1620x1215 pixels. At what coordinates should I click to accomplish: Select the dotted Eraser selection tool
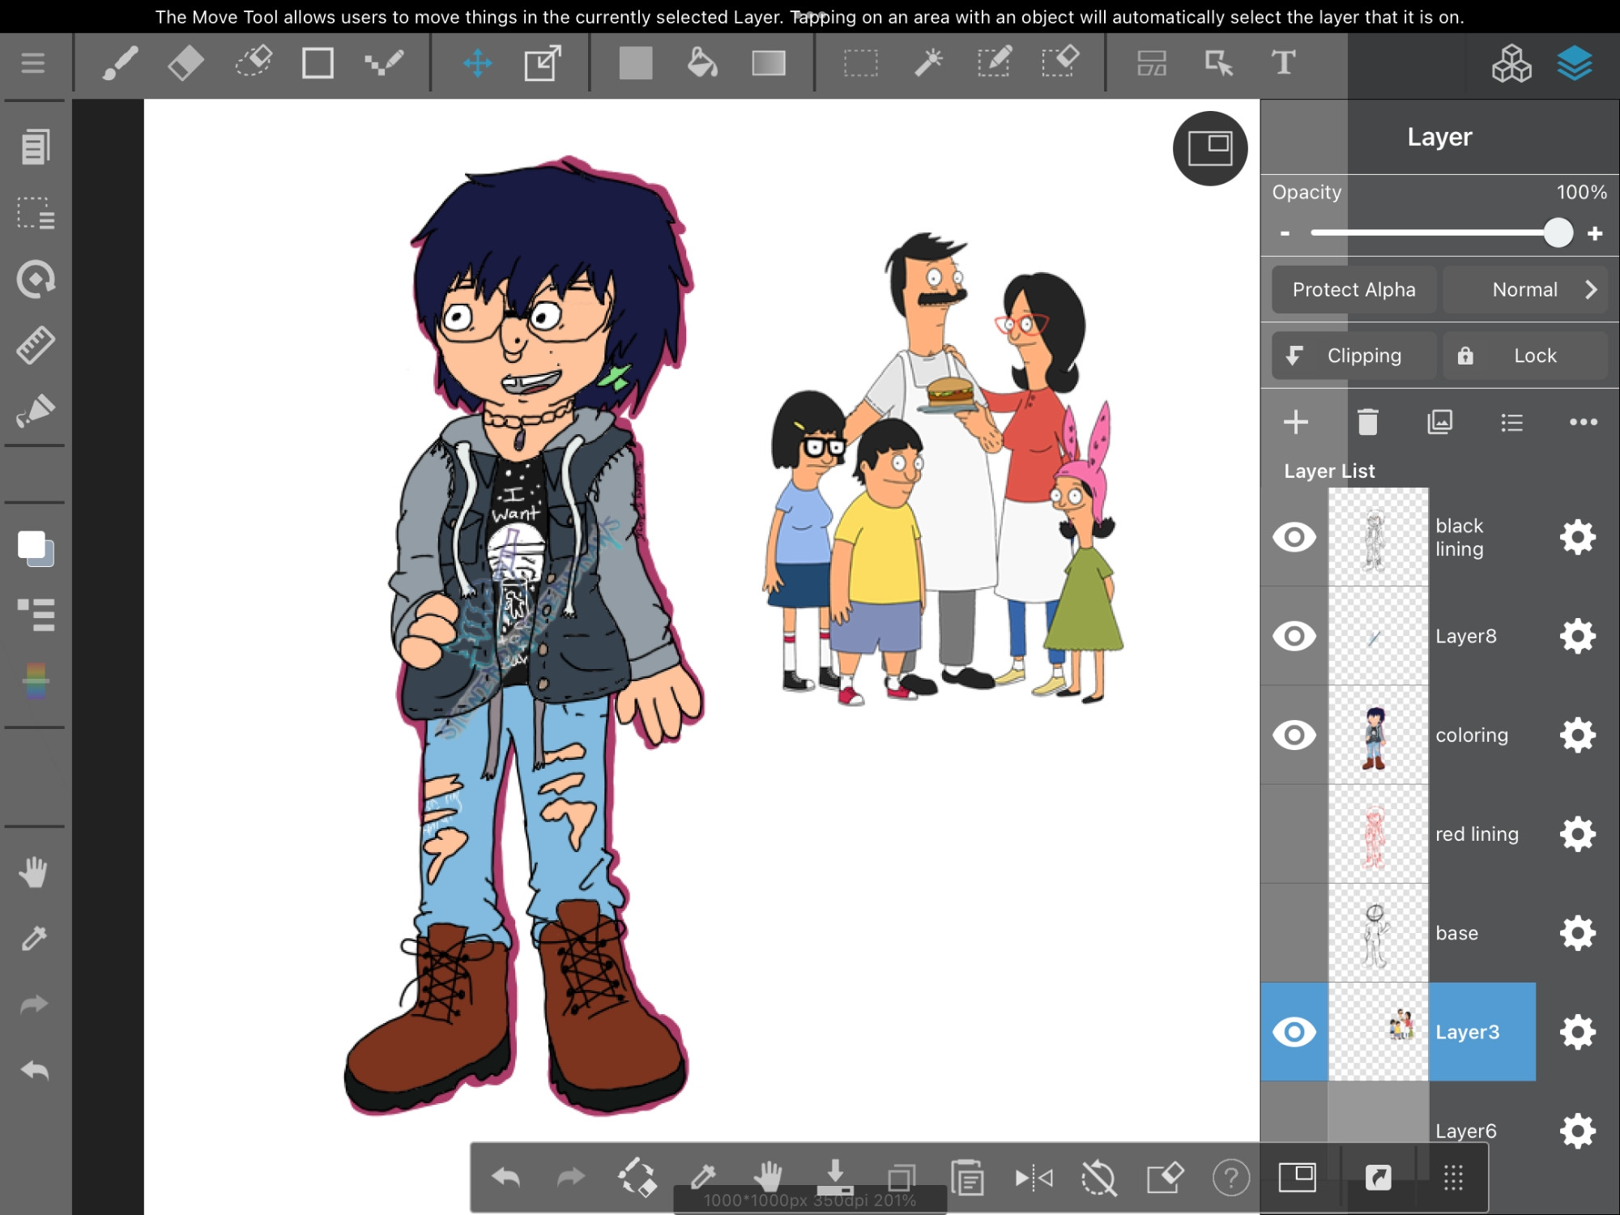(x=253, y=62)
